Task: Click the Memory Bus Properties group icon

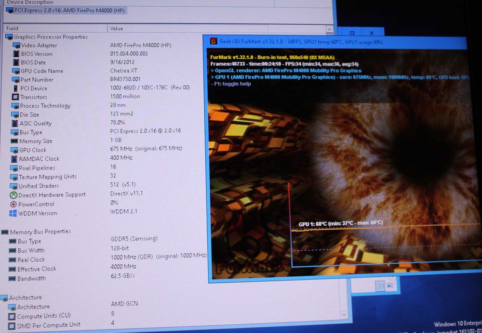Action: click(5, 232)
